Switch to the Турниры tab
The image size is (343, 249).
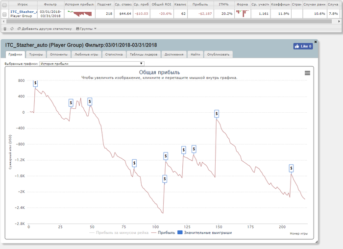pos(36,54)
